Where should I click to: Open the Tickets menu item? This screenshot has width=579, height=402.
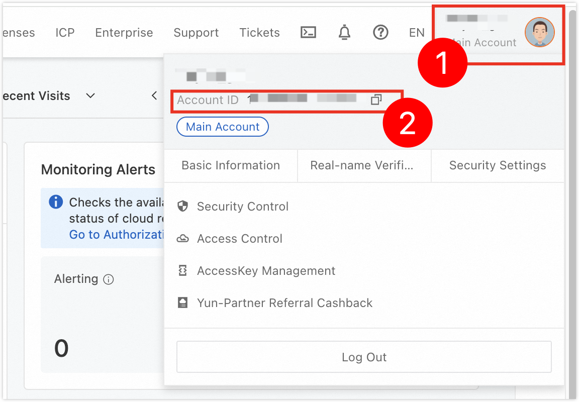click(259, 33)
